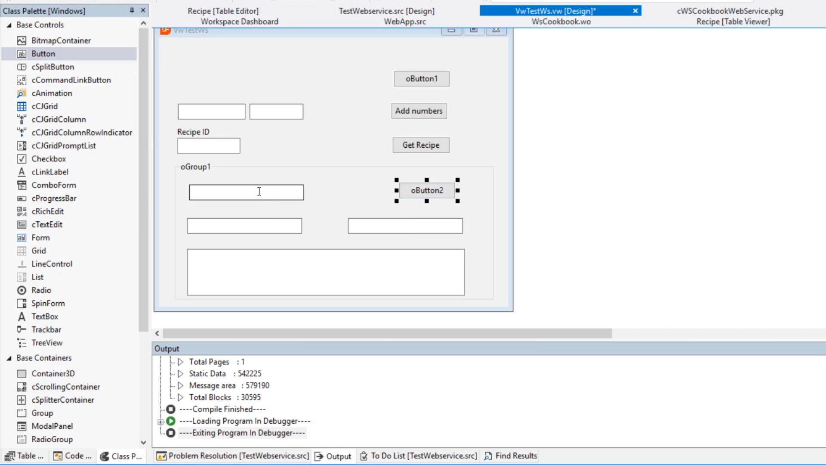The height and width of the screenshot is (465, 826).
Task: Collapse the Base Controls section
Action: point(9,25)
